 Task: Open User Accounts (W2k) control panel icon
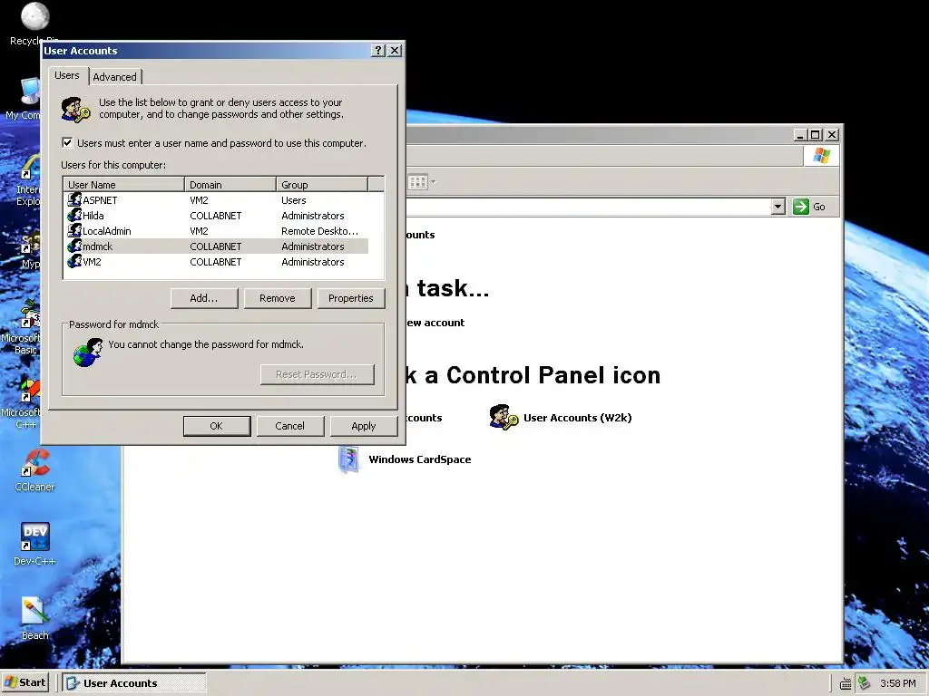click(504, 417)
